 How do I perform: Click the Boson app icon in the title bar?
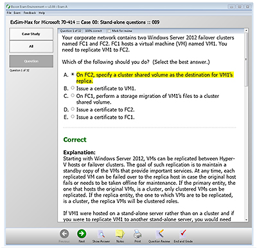tap(8, 7)
